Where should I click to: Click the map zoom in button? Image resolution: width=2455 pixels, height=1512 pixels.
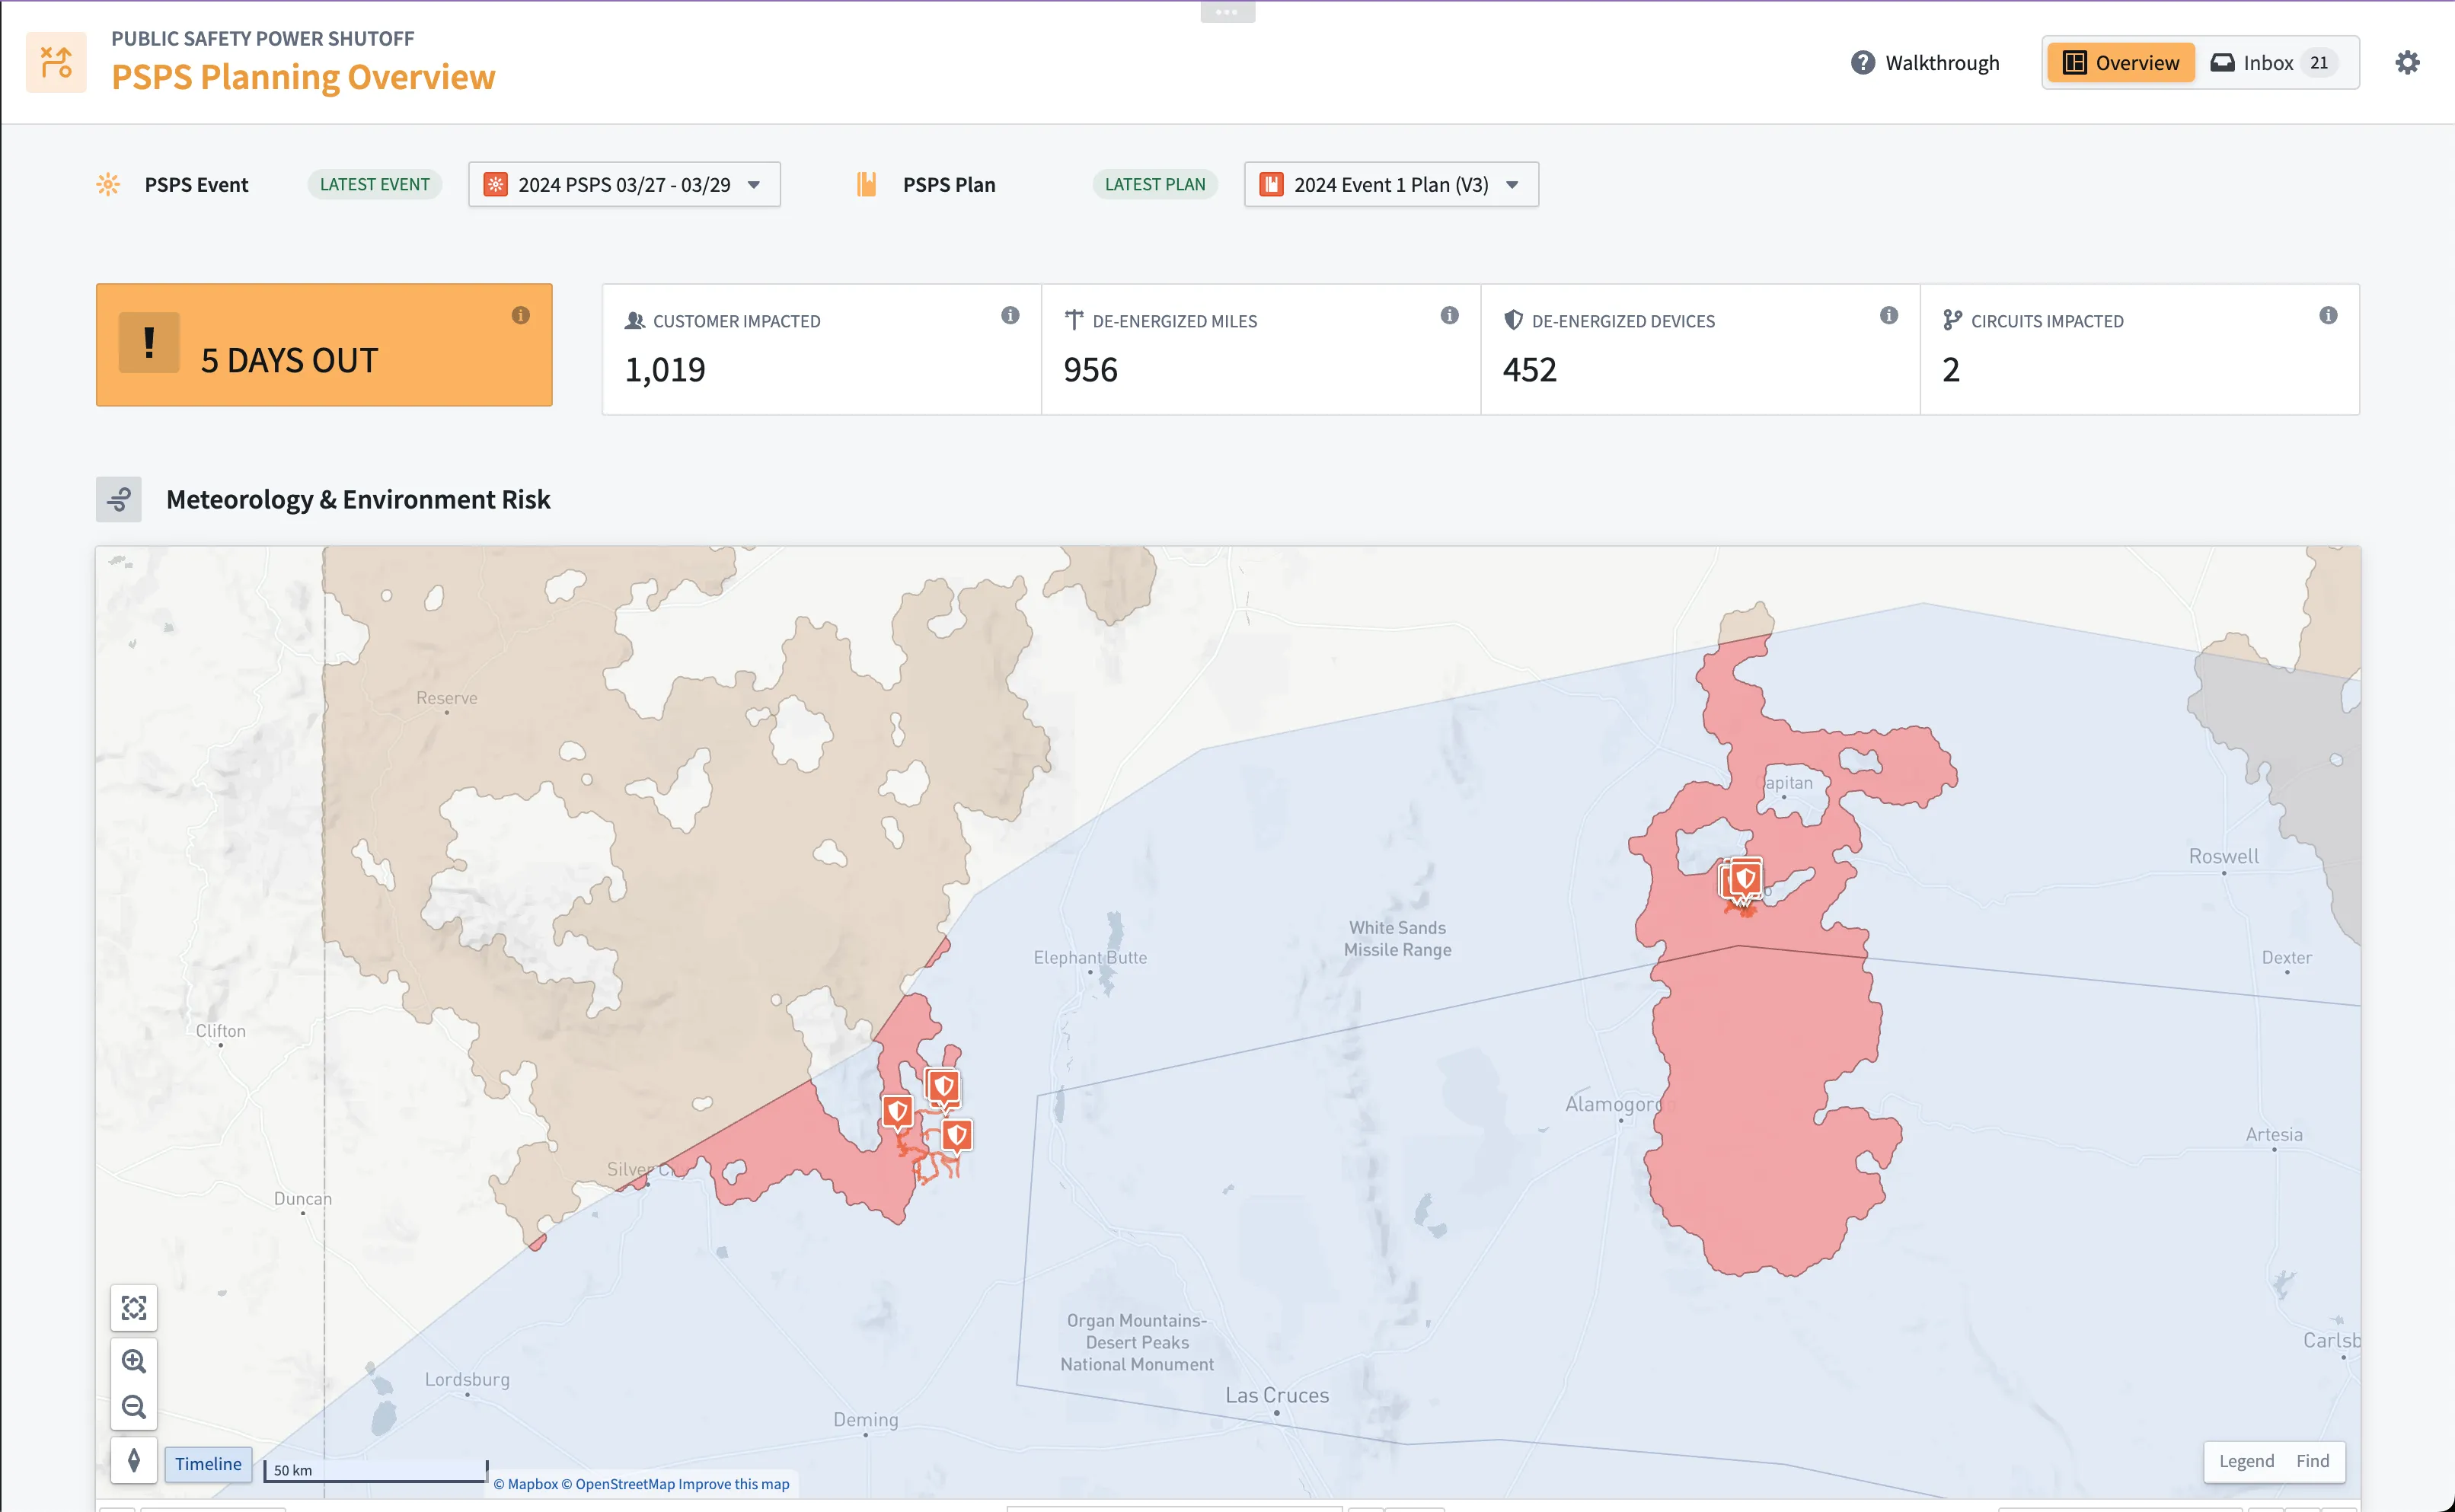[x=134, y=1361]
